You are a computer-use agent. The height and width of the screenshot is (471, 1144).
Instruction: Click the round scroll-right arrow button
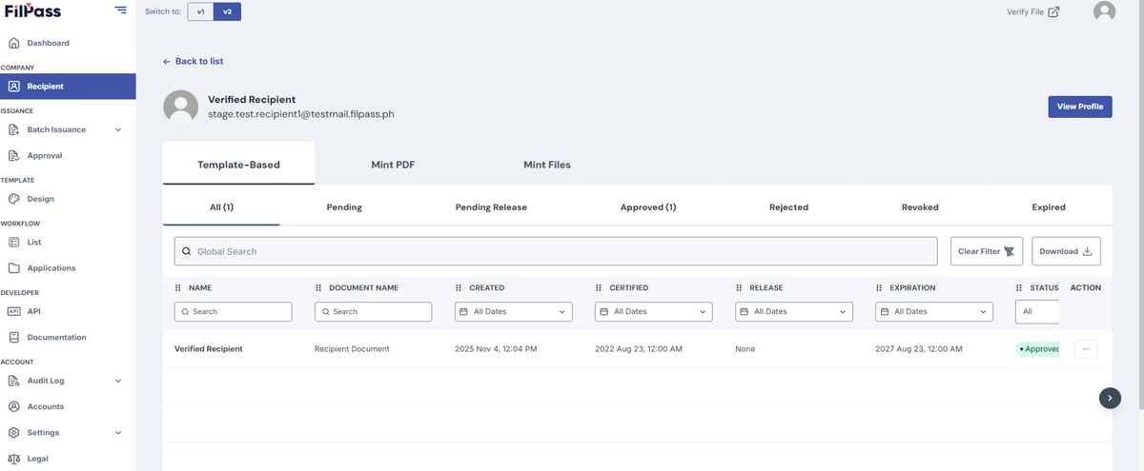pyautogui.click(x=1110, y=398)
